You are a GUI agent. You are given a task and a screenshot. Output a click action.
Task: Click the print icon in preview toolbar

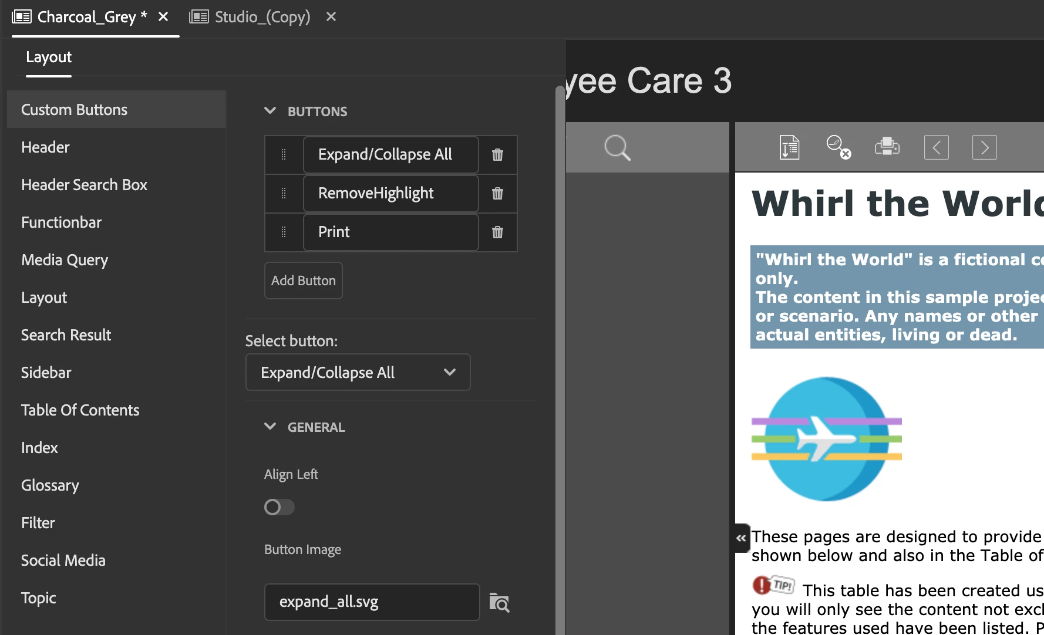coord(887,147)
